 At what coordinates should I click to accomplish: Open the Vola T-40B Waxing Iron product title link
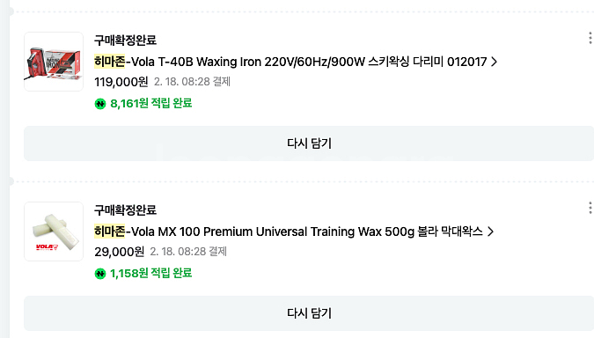click(x=290, y=62)
